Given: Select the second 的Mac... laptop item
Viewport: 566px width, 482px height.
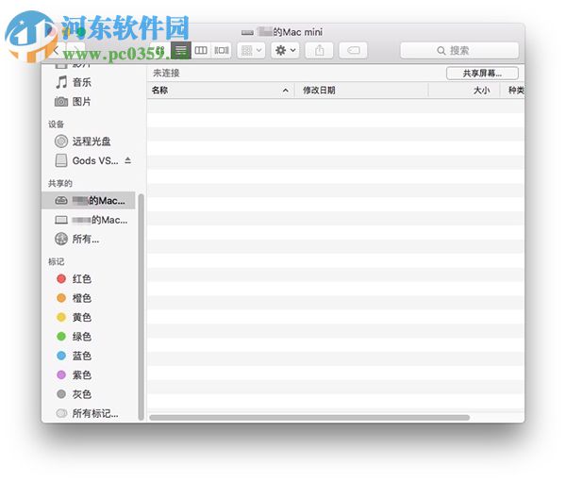Looking at the screenshot, I should [x=89, y=220].
